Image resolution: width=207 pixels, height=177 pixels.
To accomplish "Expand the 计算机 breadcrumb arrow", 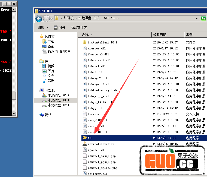I will pos(76,18).
